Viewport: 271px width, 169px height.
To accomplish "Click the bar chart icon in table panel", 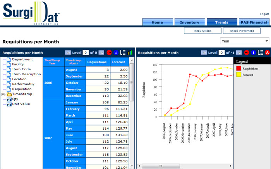I will click(129, 52).
